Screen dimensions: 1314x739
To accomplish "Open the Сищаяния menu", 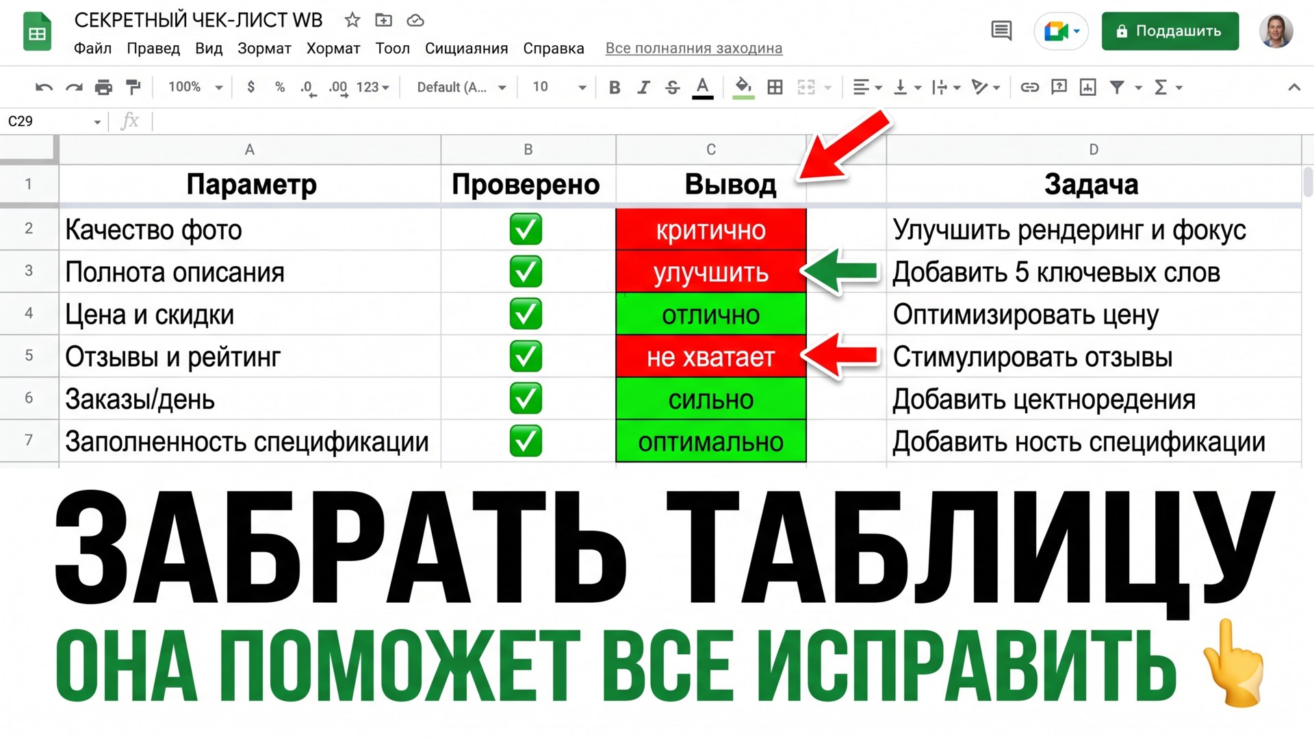I will [x=466, y=49].
